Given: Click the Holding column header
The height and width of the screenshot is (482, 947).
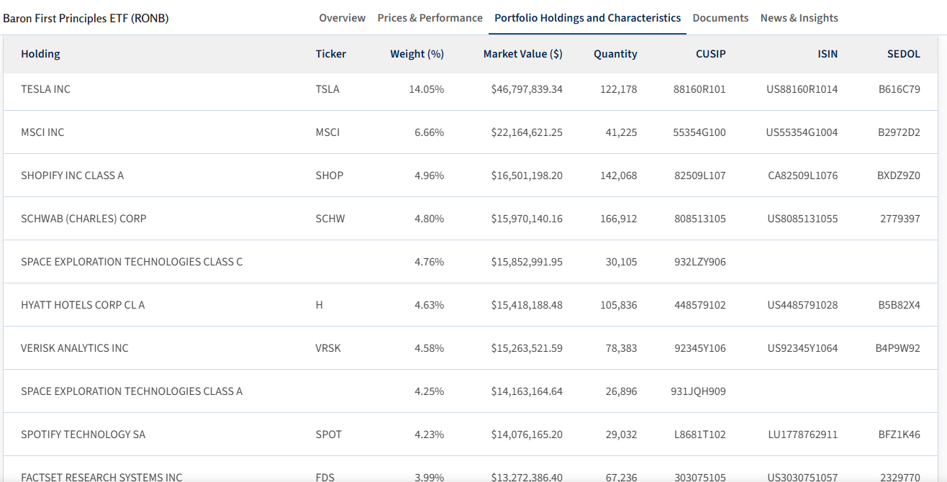Looking at the screenshot, I should [40, 54].
